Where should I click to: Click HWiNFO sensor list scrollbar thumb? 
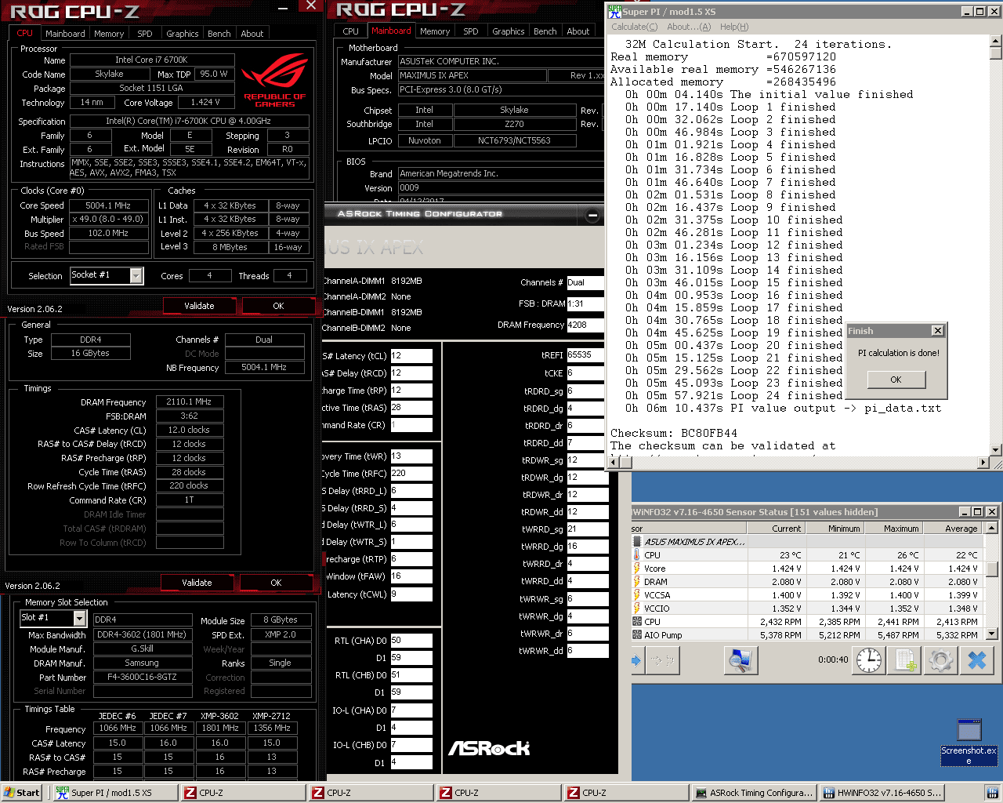coord(991,569)
